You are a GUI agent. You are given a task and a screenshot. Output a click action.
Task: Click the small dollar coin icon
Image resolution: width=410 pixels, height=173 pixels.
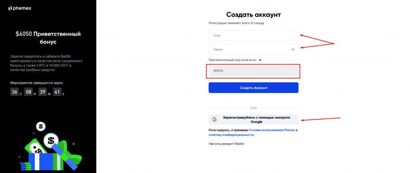tap(40, 127)
